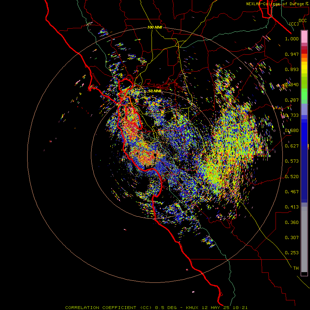Image resolution: width=310 pixels, height=310 pixels.
Task: Click the 100 NMI range ring label
Action: (x=155, y=27)
